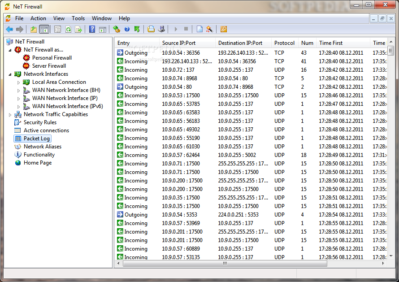Click the orange key toolbar icon
The height and width of the screenshot is (282, 399).
pos(223,29)
